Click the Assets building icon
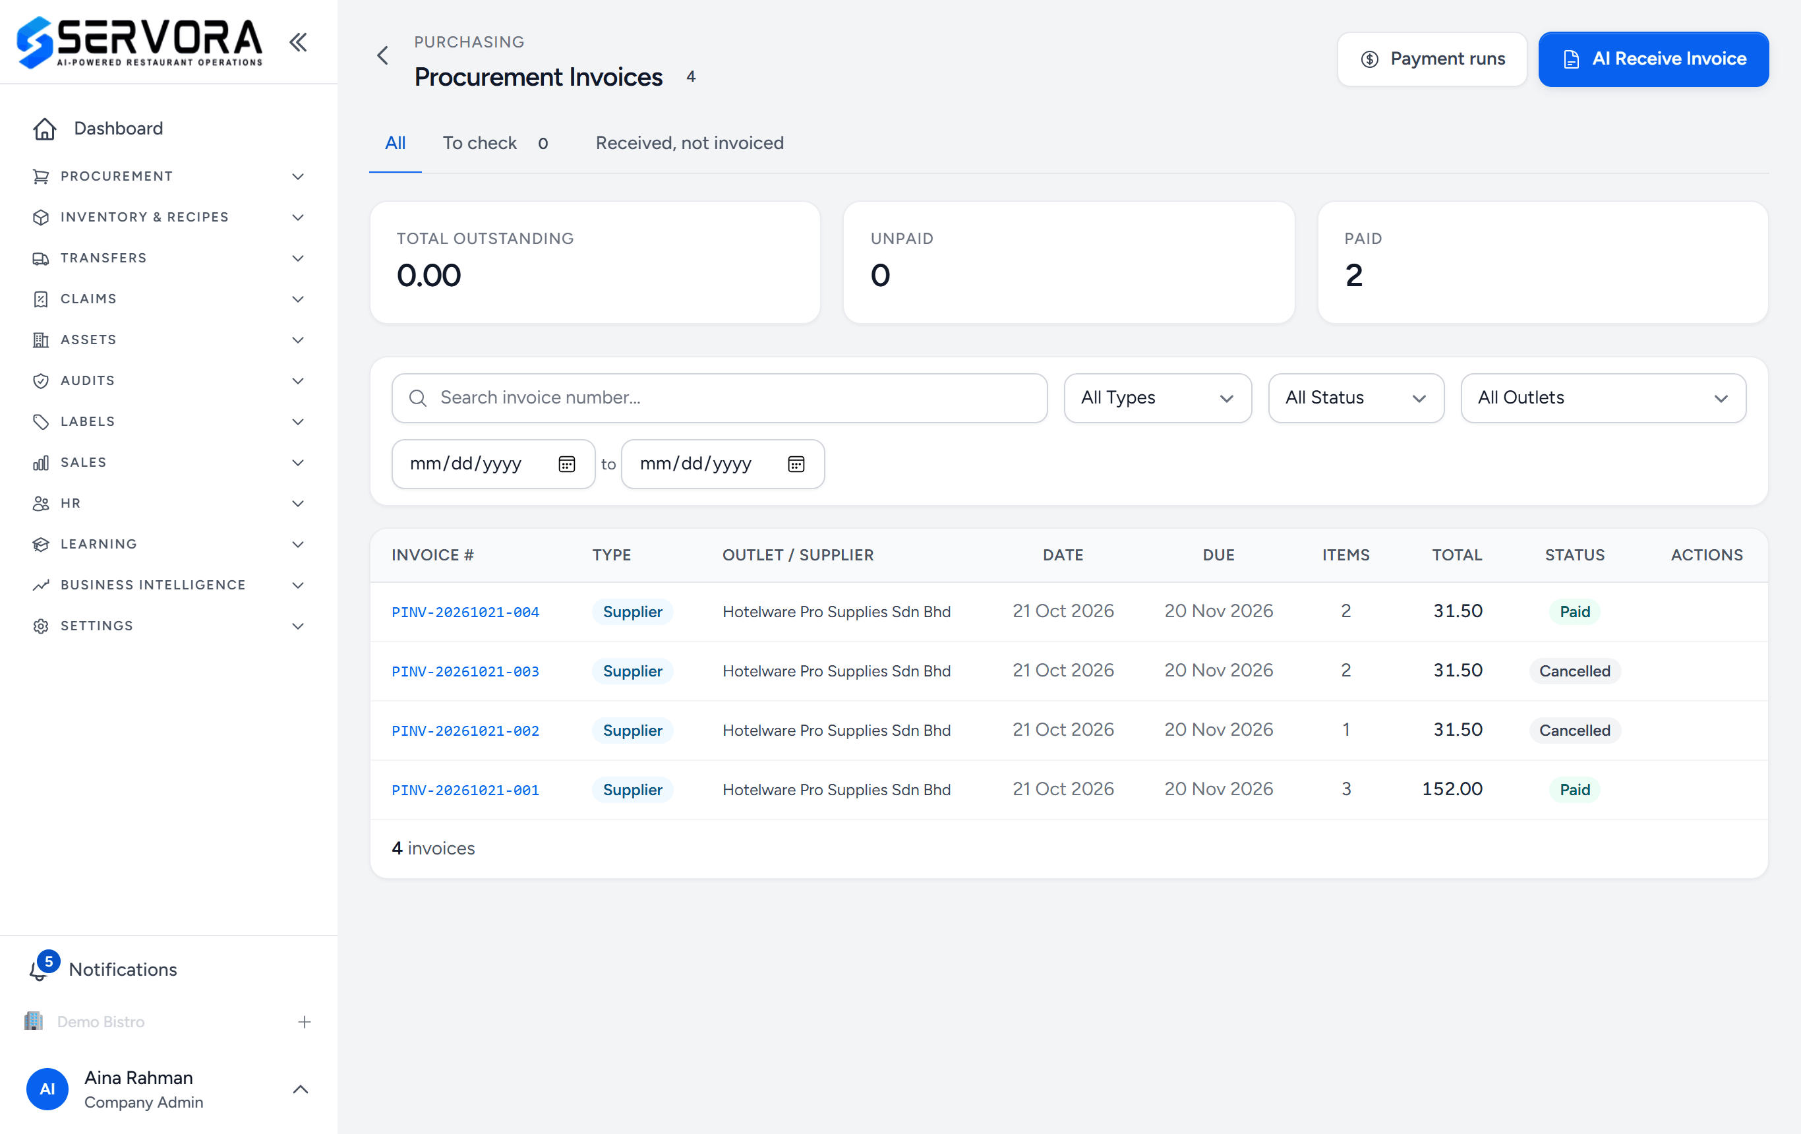 [x=41, y=340]
